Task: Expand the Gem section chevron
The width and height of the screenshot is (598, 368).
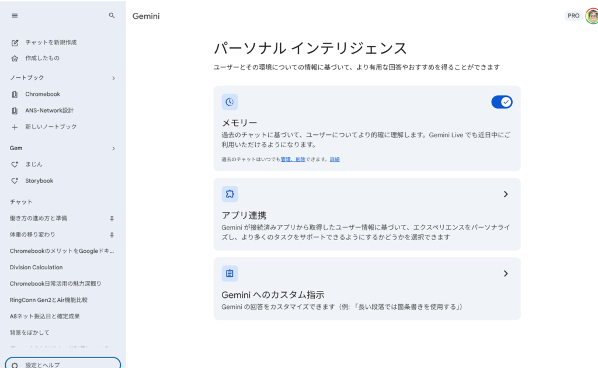Action: [113, 149]
